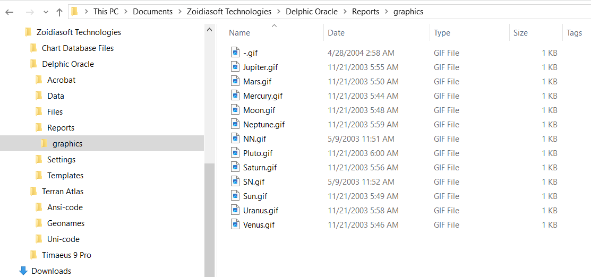Open the Ansi-code folder in tree
This screenshot has height=277, width=591.
(65, 207)
